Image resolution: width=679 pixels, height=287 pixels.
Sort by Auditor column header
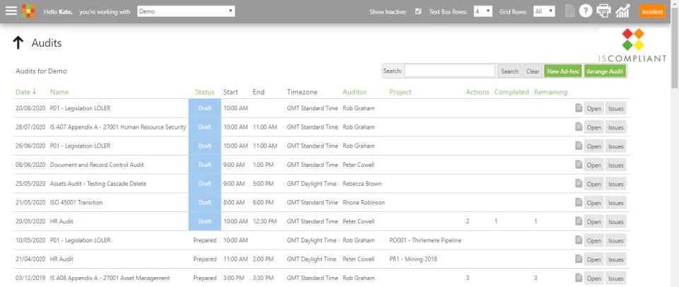pos(354,92)
